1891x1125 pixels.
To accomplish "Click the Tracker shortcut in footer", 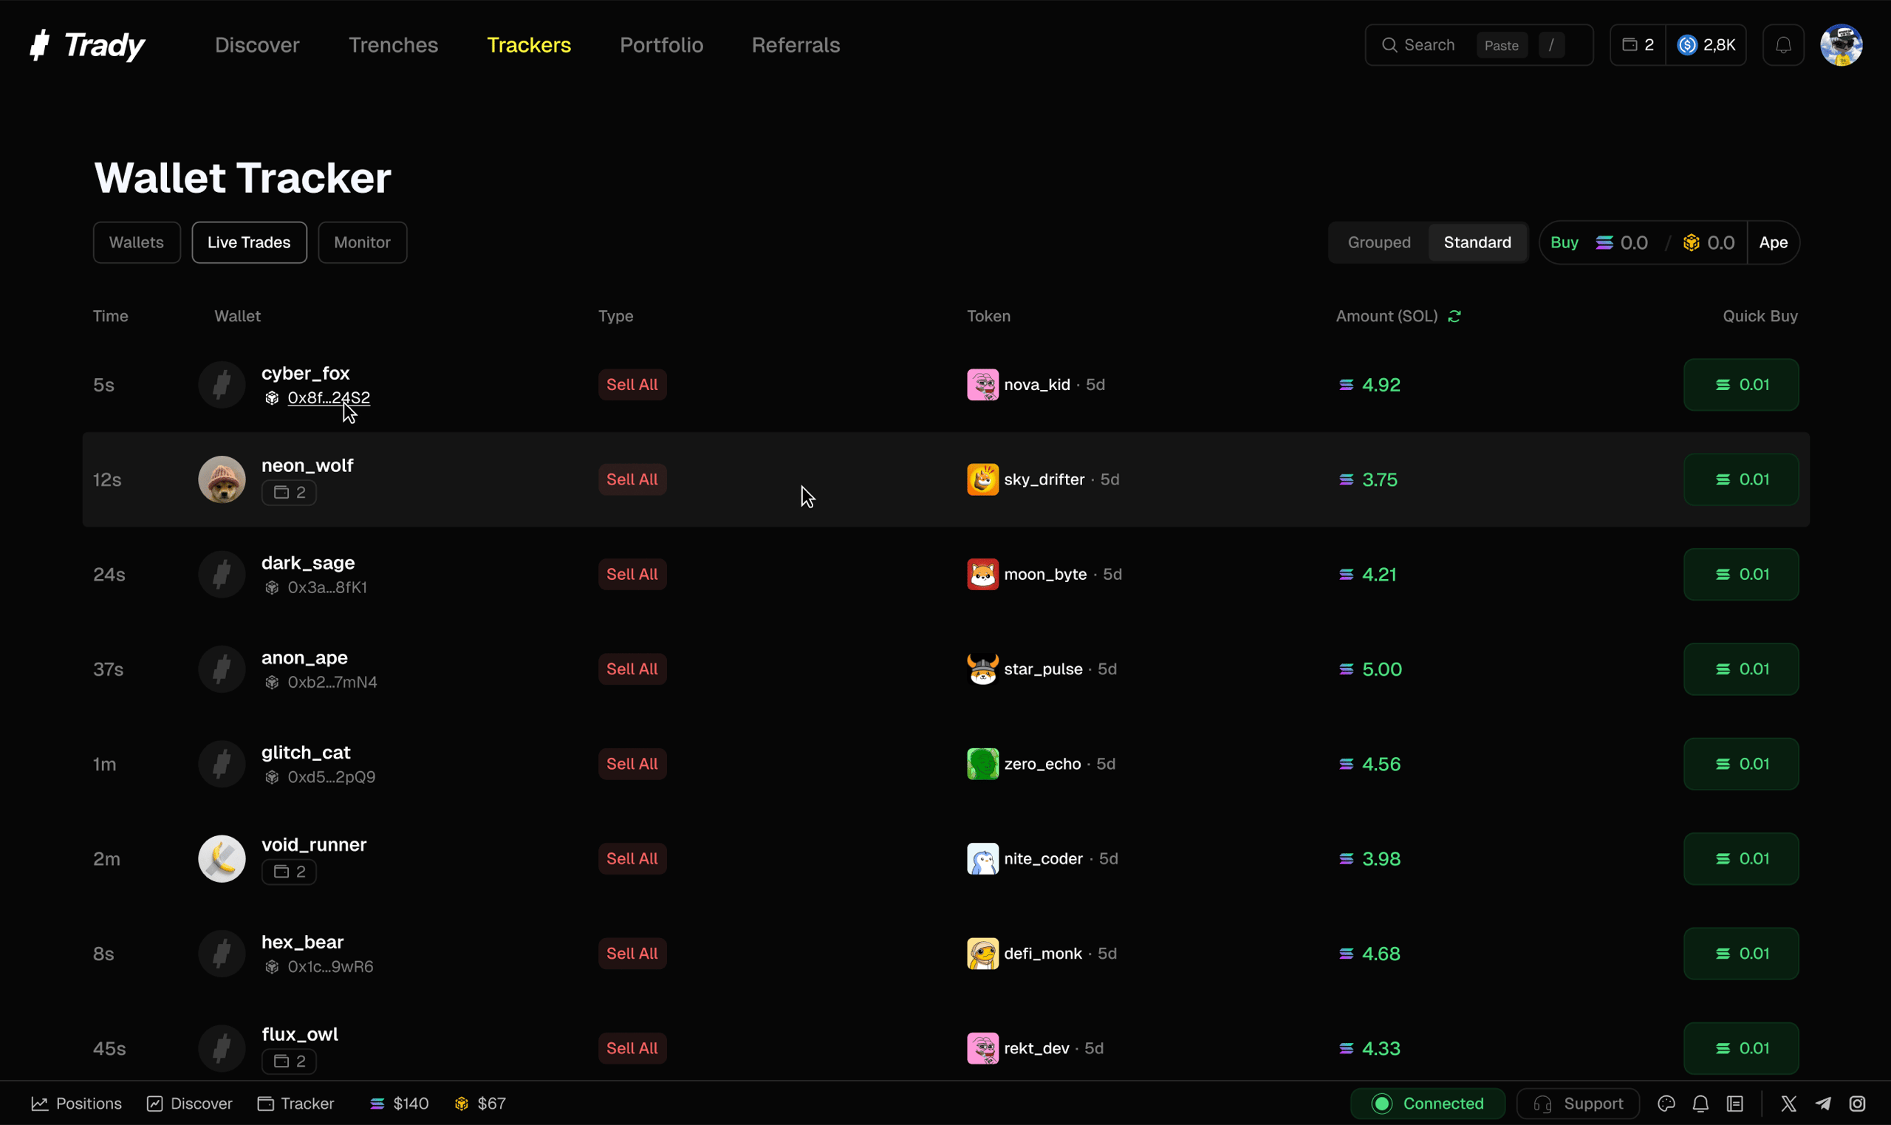I will tap(295, 1103).
